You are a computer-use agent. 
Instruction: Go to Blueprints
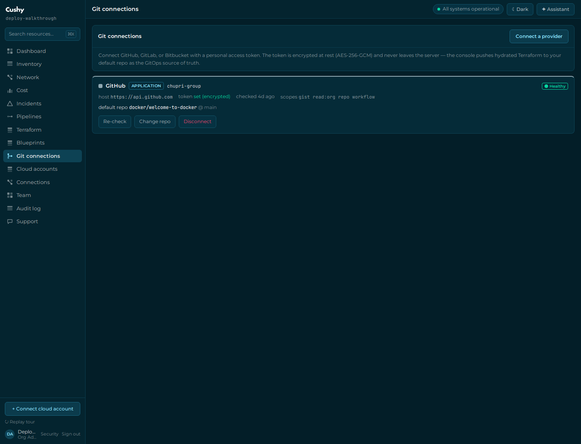pos(43,143)
